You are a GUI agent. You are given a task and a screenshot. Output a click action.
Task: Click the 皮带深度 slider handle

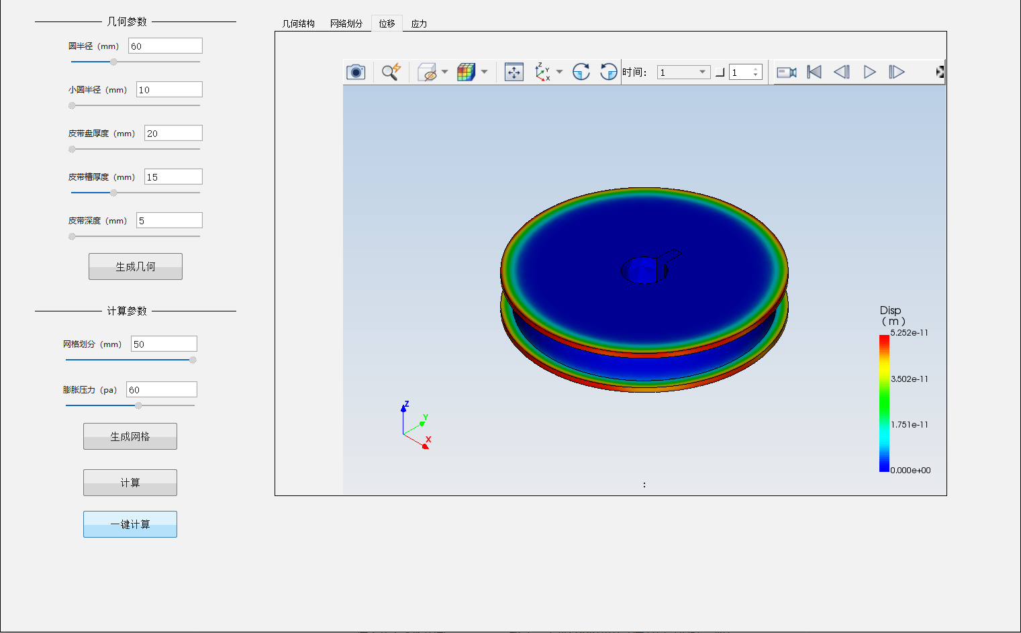[x=72, y=236]
